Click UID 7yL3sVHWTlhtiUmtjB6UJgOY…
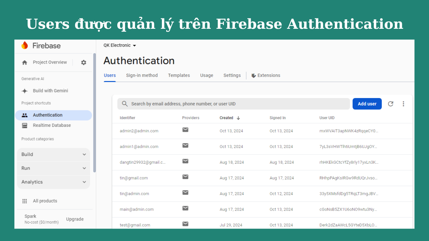429x241 pixels. point(348,147)
